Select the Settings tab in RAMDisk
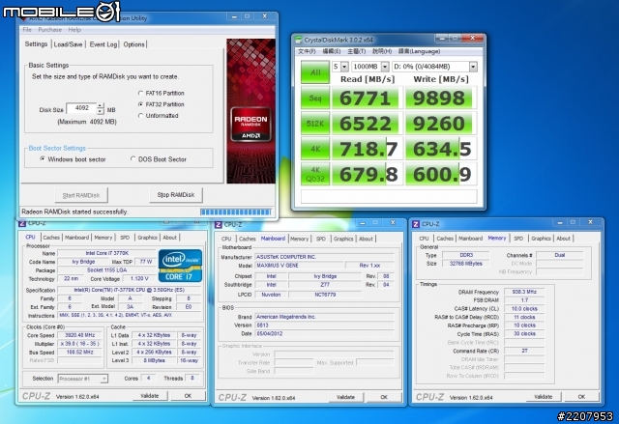Image resolution: width=619 pixels, height=424 pixels. [36, 43]
